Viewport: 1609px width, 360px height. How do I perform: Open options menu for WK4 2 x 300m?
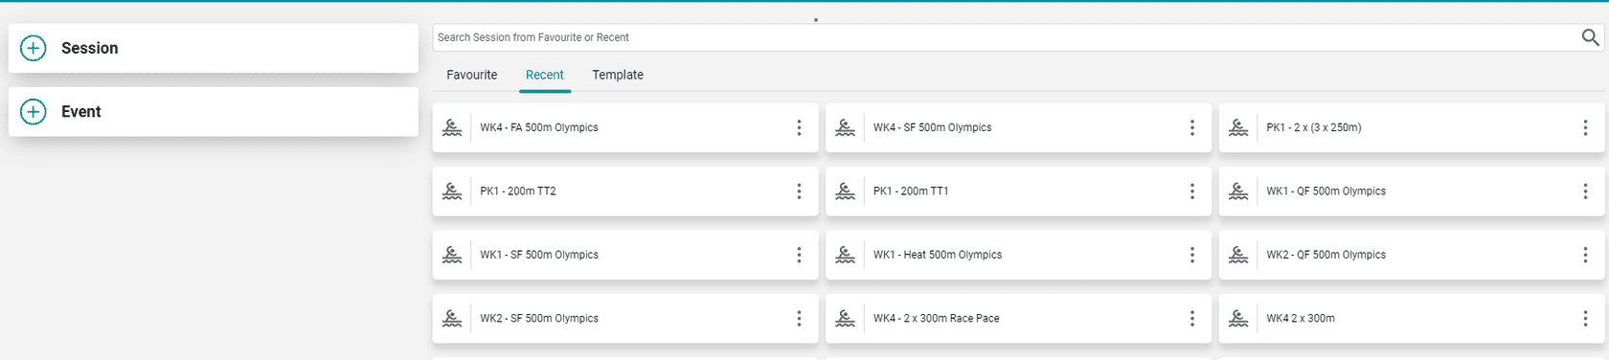[x=1585, y=319]
